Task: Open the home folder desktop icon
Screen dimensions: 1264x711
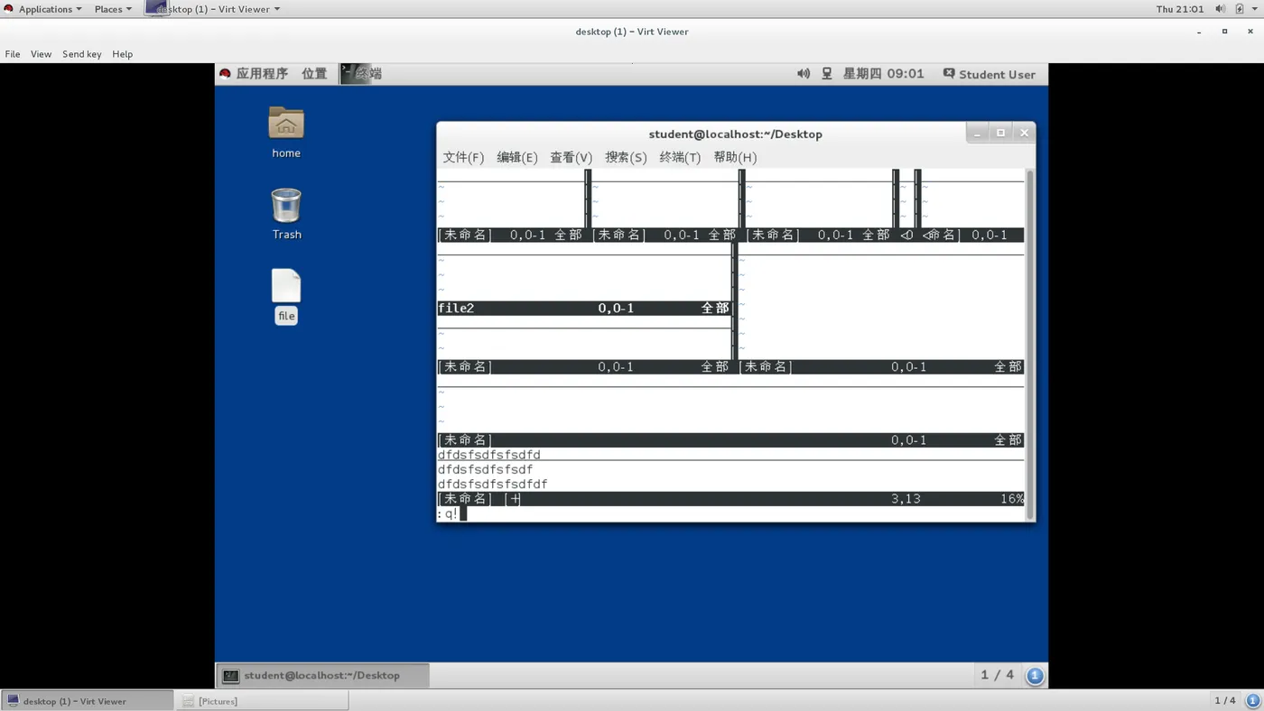Action: pos(286,133)
